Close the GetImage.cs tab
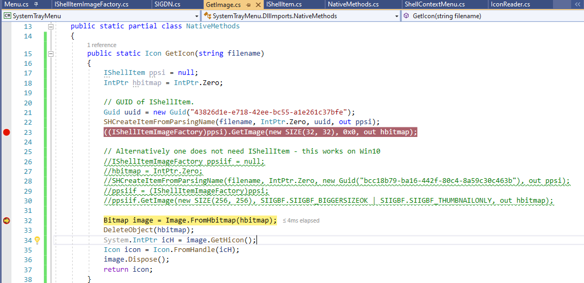Screen dimensions: 584x283 coord(257,5)
